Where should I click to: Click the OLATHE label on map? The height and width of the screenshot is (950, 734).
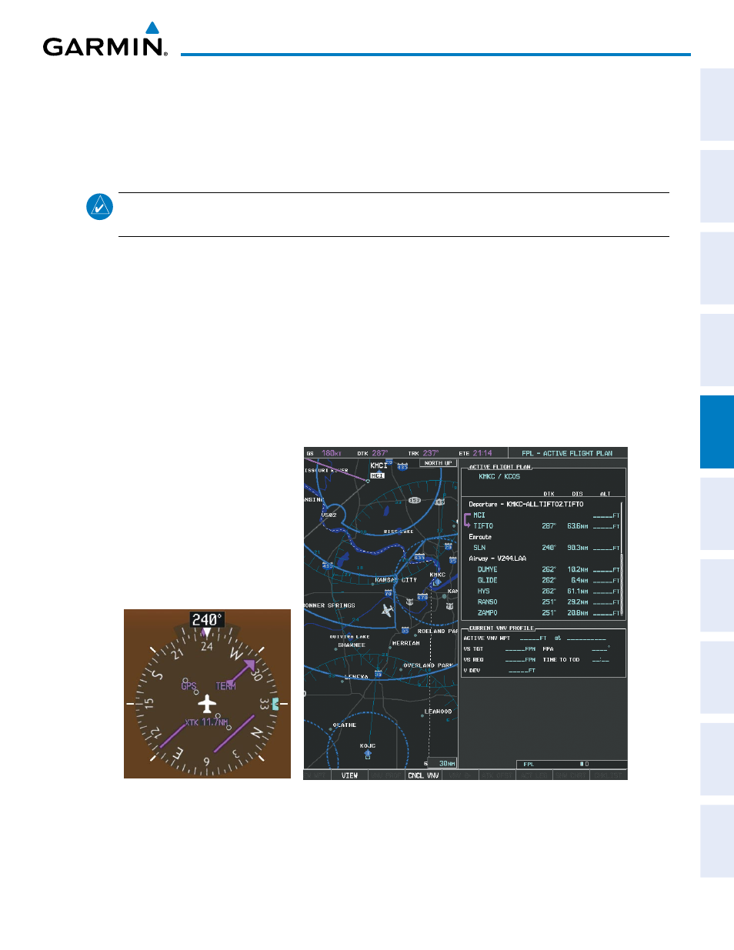[x=345, y=725]
